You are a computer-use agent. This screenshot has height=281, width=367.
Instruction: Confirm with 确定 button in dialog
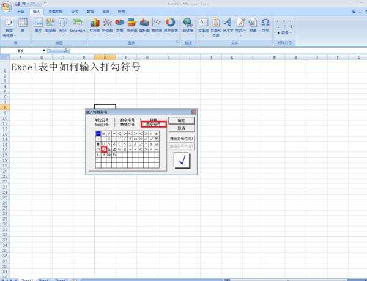click(182, 120)
